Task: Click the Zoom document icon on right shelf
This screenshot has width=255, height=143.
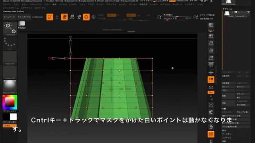Action: 211,43
